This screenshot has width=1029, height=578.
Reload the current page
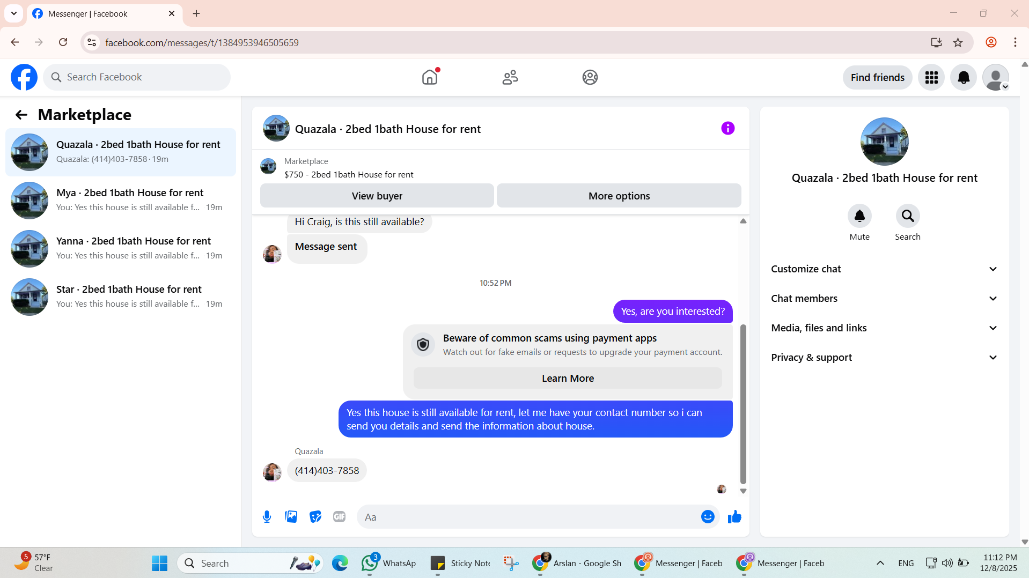point(63,42)
